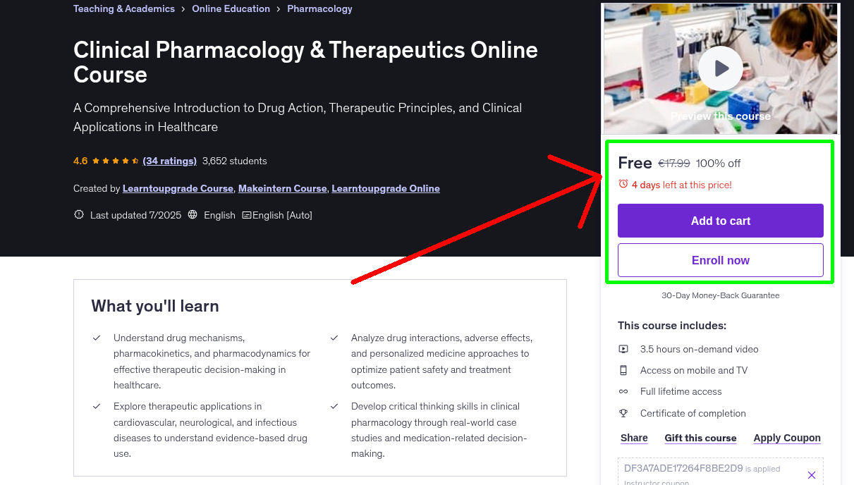
Task: Select the on-demand video icon
Action: click(624, 348)
